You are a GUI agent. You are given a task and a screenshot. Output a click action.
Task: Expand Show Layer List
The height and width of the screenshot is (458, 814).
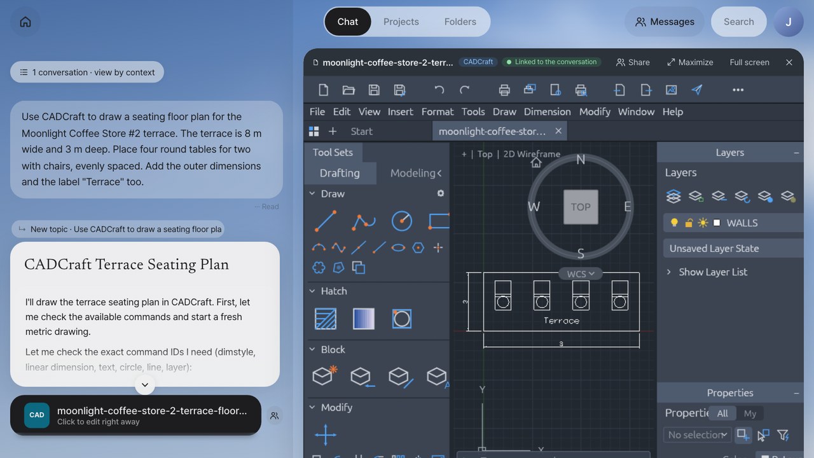(x=669, y=272)
